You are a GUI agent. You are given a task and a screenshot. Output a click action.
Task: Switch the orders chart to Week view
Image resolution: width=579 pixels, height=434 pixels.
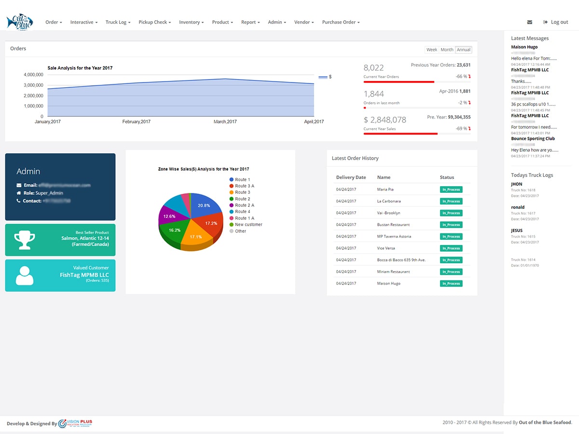431,50
